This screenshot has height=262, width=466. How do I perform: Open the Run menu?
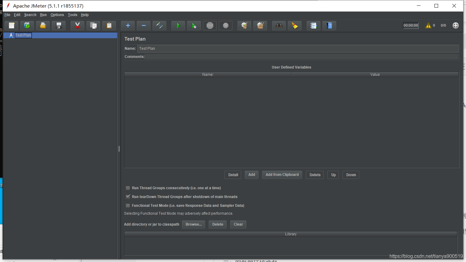pyautogui.click(x=43, y=15)
